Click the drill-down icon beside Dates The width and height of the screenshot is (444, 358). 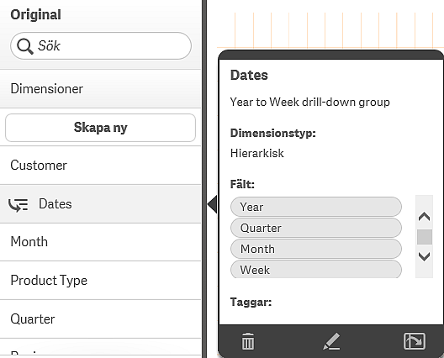pyautogui.click(x=18, y=204)
